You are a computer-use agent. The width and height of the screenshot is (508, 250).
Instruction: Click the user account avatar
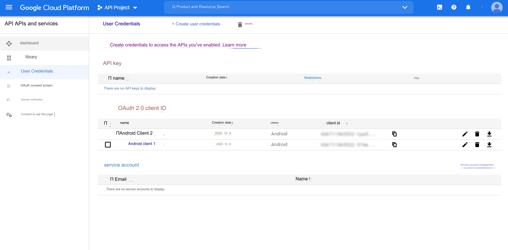[x=497, y=7]
